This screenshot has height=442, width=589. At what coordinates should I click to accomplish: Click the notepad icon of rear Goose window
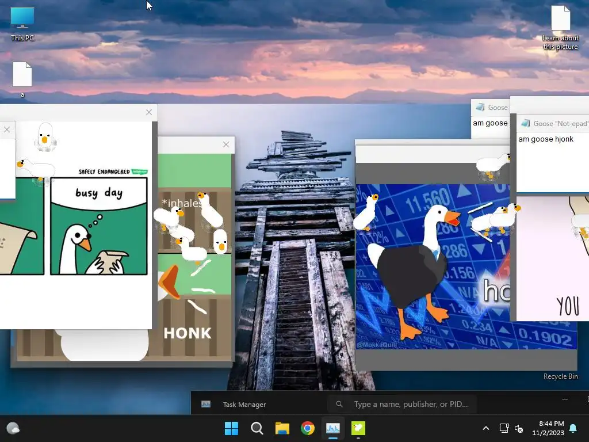480,107
